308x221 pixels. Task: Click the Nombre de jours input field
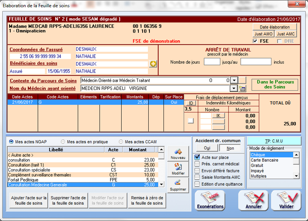point(212,62)
